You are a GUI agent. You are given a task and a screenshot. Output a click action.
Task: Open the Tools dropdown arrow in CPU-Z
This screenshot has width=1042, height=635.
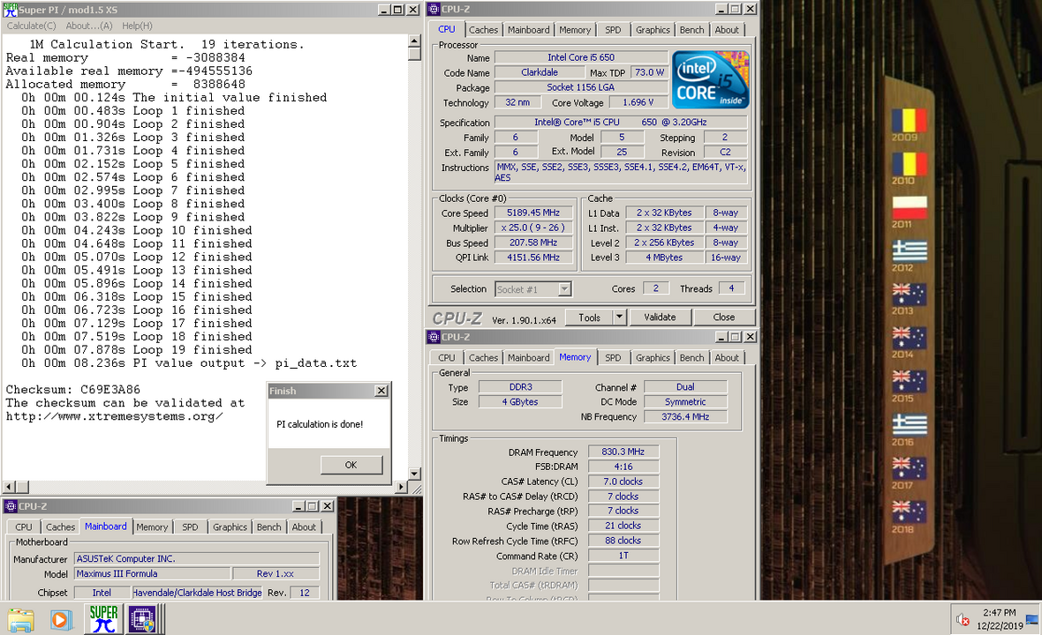619,317
